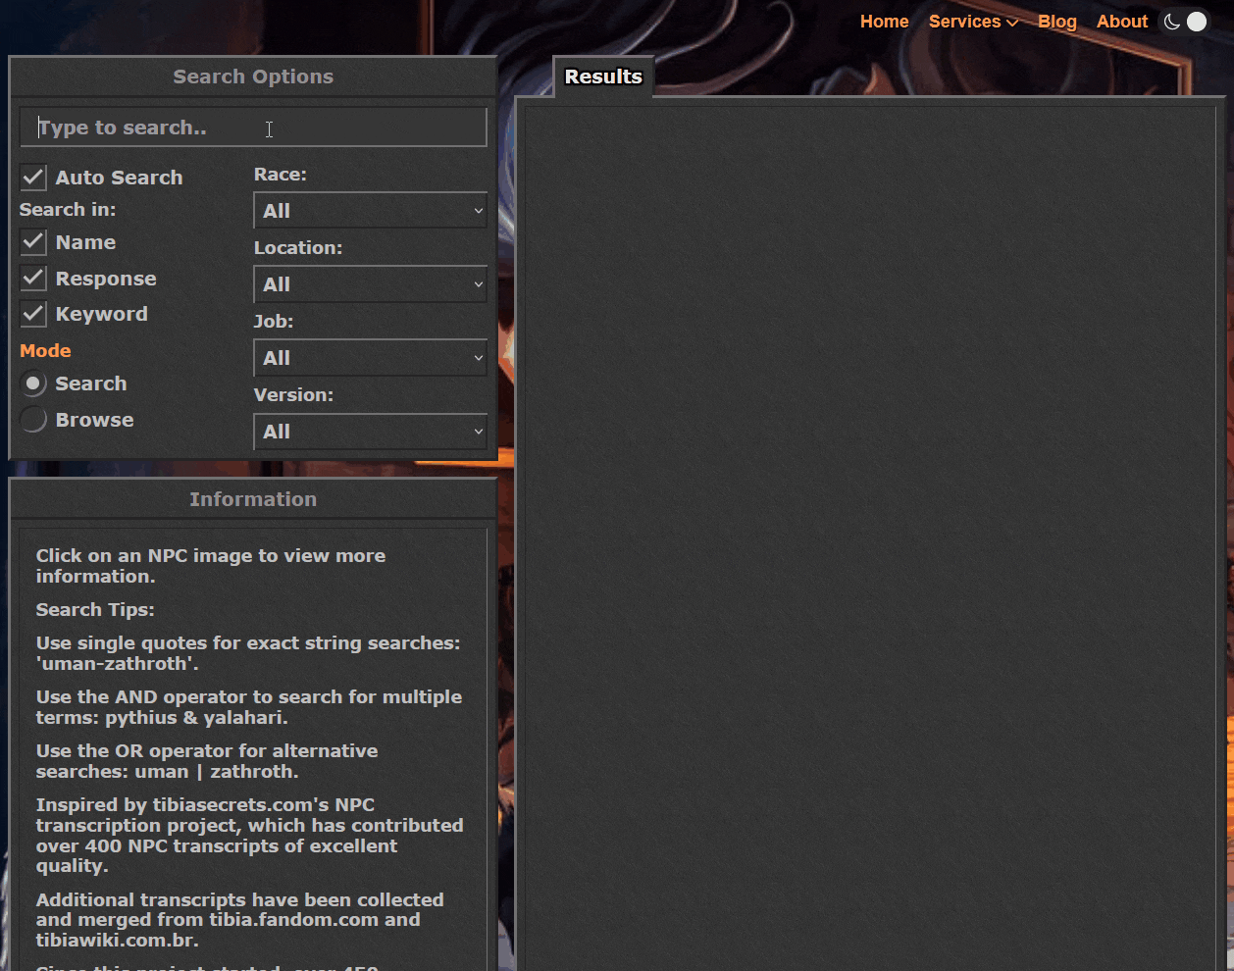Screen dimensions: 1234x971
Task: Select the Results tab
Action: tap(603, 77)
